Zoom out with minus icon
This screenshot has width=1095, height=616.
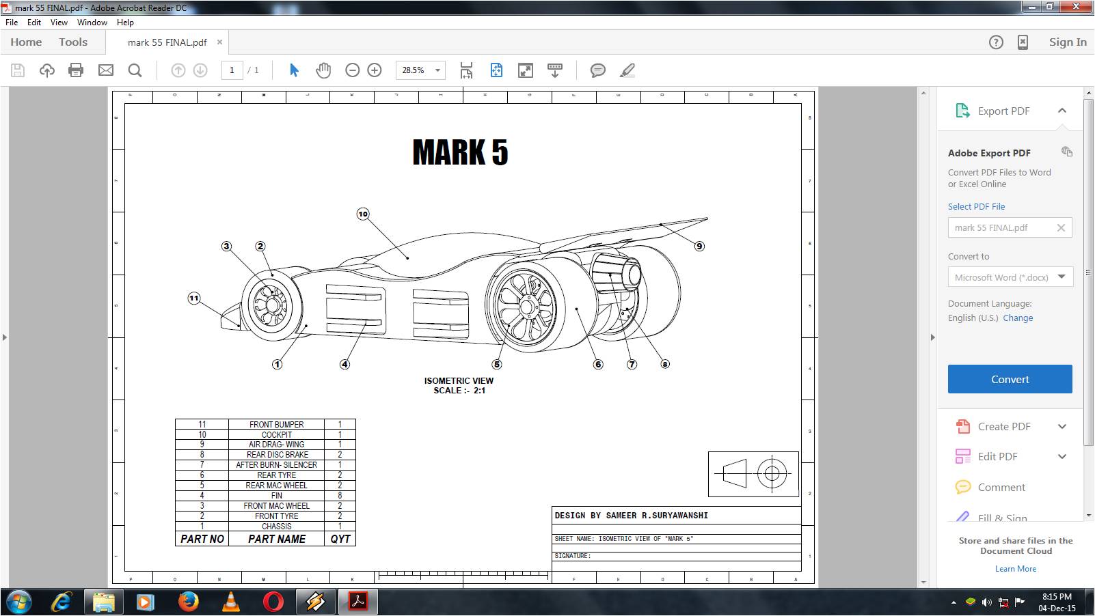pos(352,70)
